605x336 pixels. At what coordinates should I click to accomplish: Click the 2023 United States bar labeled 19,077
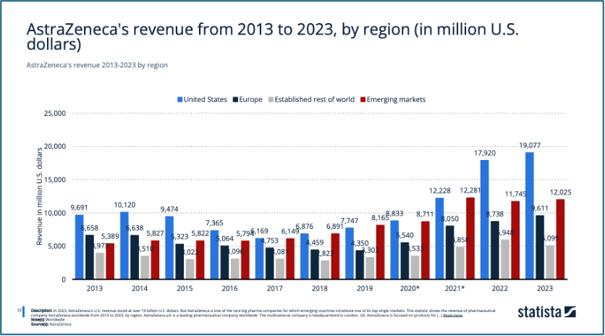click(x=530, y=216)
